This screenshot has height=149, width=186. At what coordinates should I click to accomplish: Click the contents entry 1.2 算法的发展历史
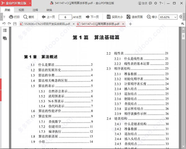click(62, 70)
